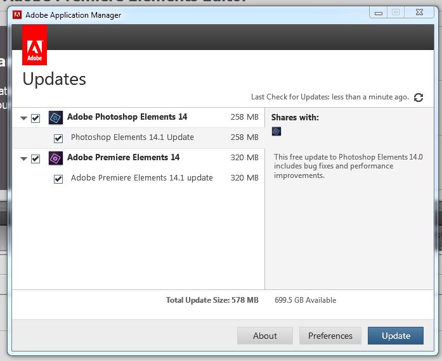This screenshot has height=361, width=442.
Task: Click 258 MB size of Photoshop Elements 14.1 Update
Action: pos(244,137)
